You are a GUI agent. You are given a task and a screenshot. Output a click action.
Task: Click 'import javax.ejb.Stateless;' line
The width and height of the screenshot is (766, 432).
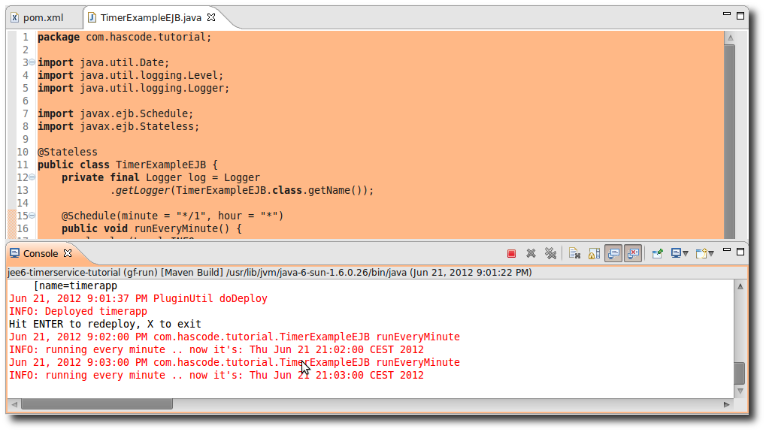point(119,126)
